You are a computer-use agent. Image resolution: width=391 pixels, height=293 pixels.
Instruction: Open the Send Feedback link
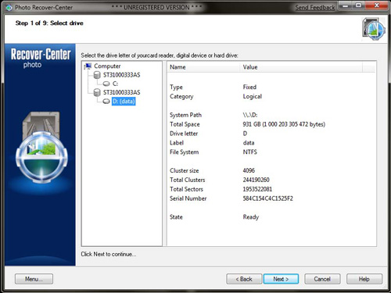(x=315, y=8)
